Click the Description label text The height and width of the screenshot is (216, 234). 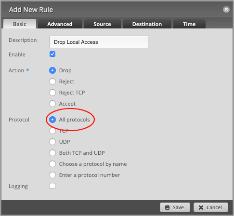point(23,40)
